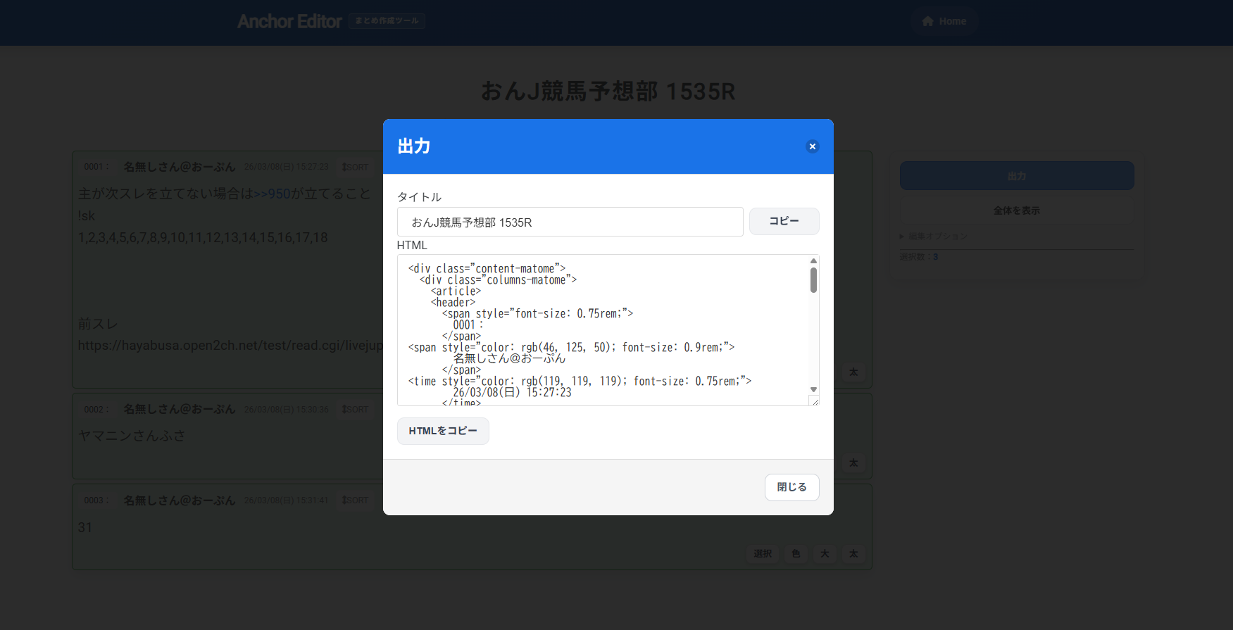Viewport: 1233px width, 630px height.
Task: Click the 全体を表示 button
Action: pyautogui.click(x=1016, y=210)
